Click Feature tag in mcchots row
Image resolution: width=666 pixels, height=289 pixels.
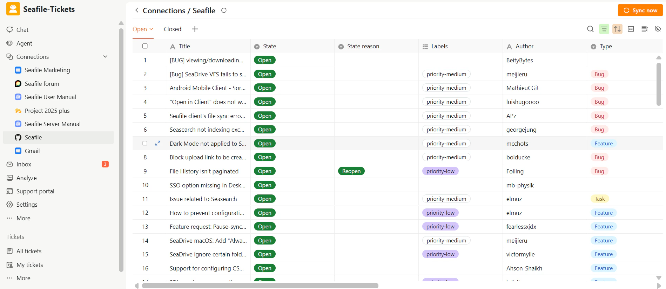point(604,143)
